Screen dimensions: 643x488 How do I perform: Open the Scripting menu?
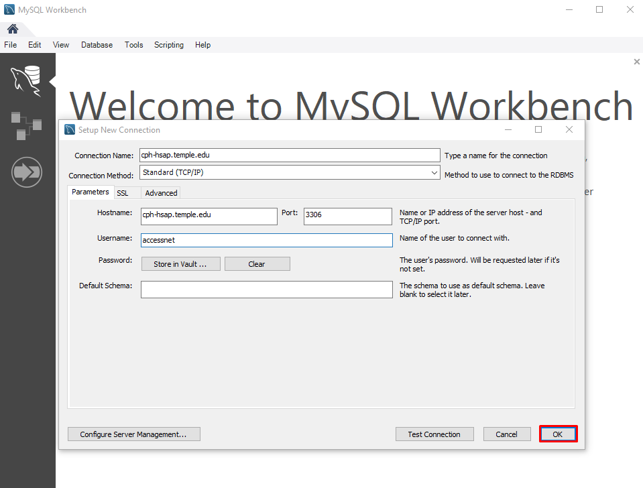(168, 45)
